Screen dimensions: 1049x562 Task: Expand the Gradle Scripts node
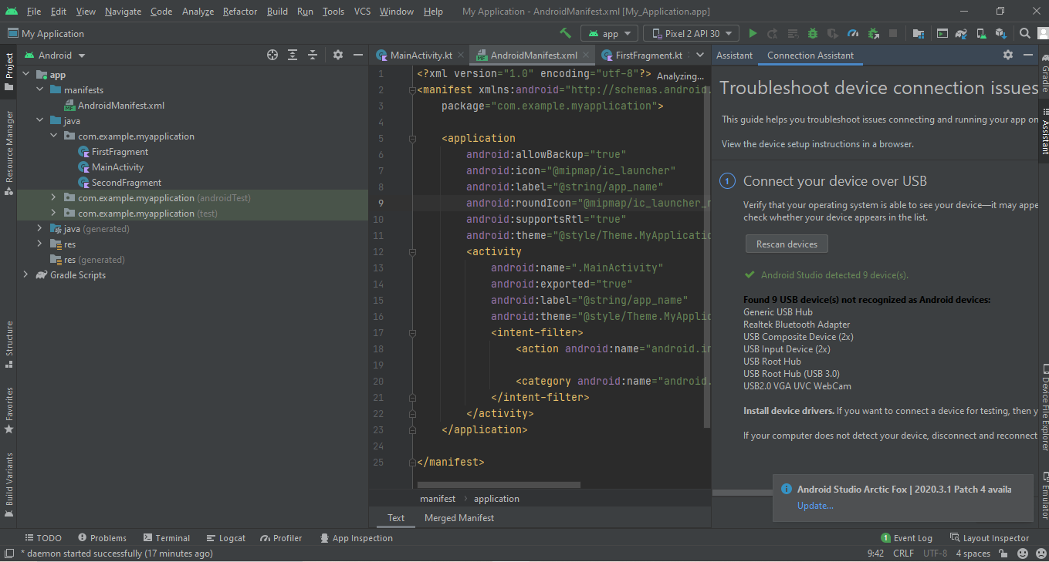[x=26, y=275]
